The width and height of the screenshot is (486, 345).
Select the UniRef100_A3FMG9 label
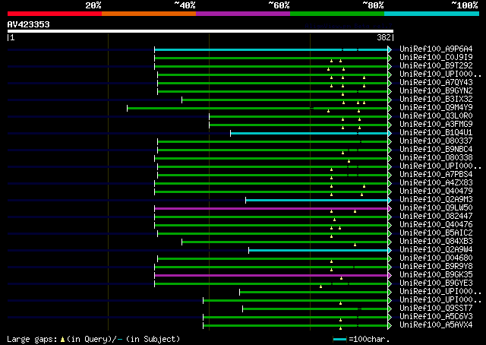(x=436, y=125)
